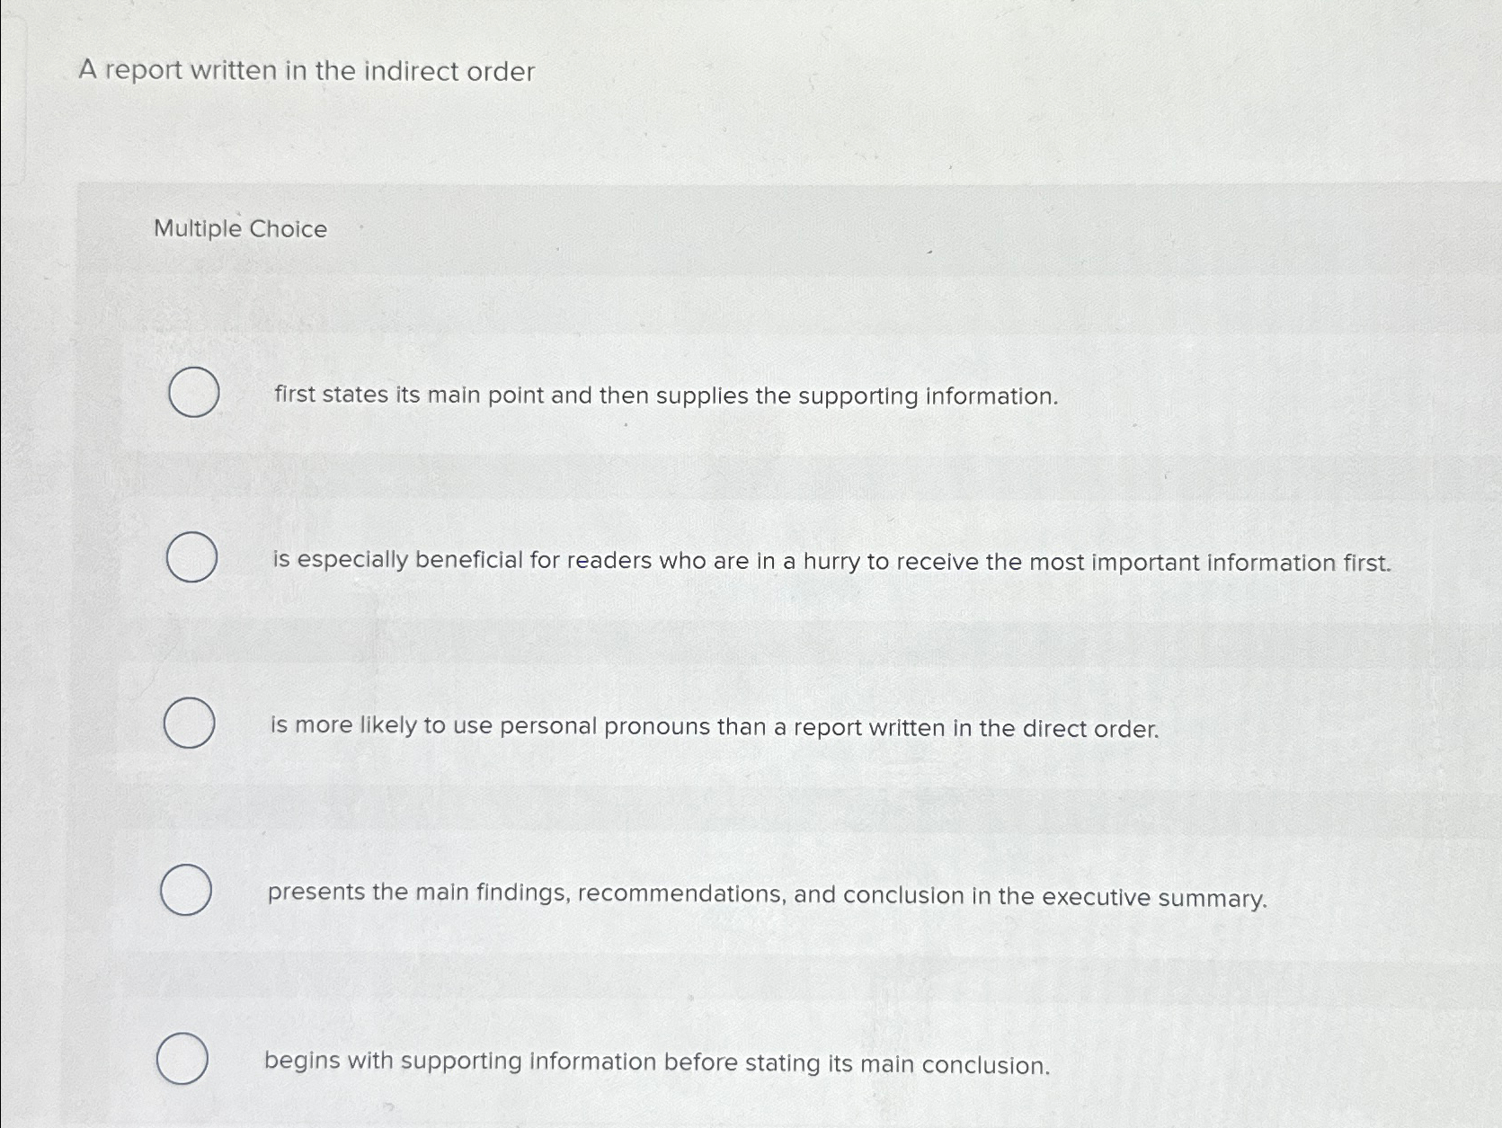The image size is (1502, 1128).
Task: Click the option about personal pronouns usage
Action: coord(713,726)
